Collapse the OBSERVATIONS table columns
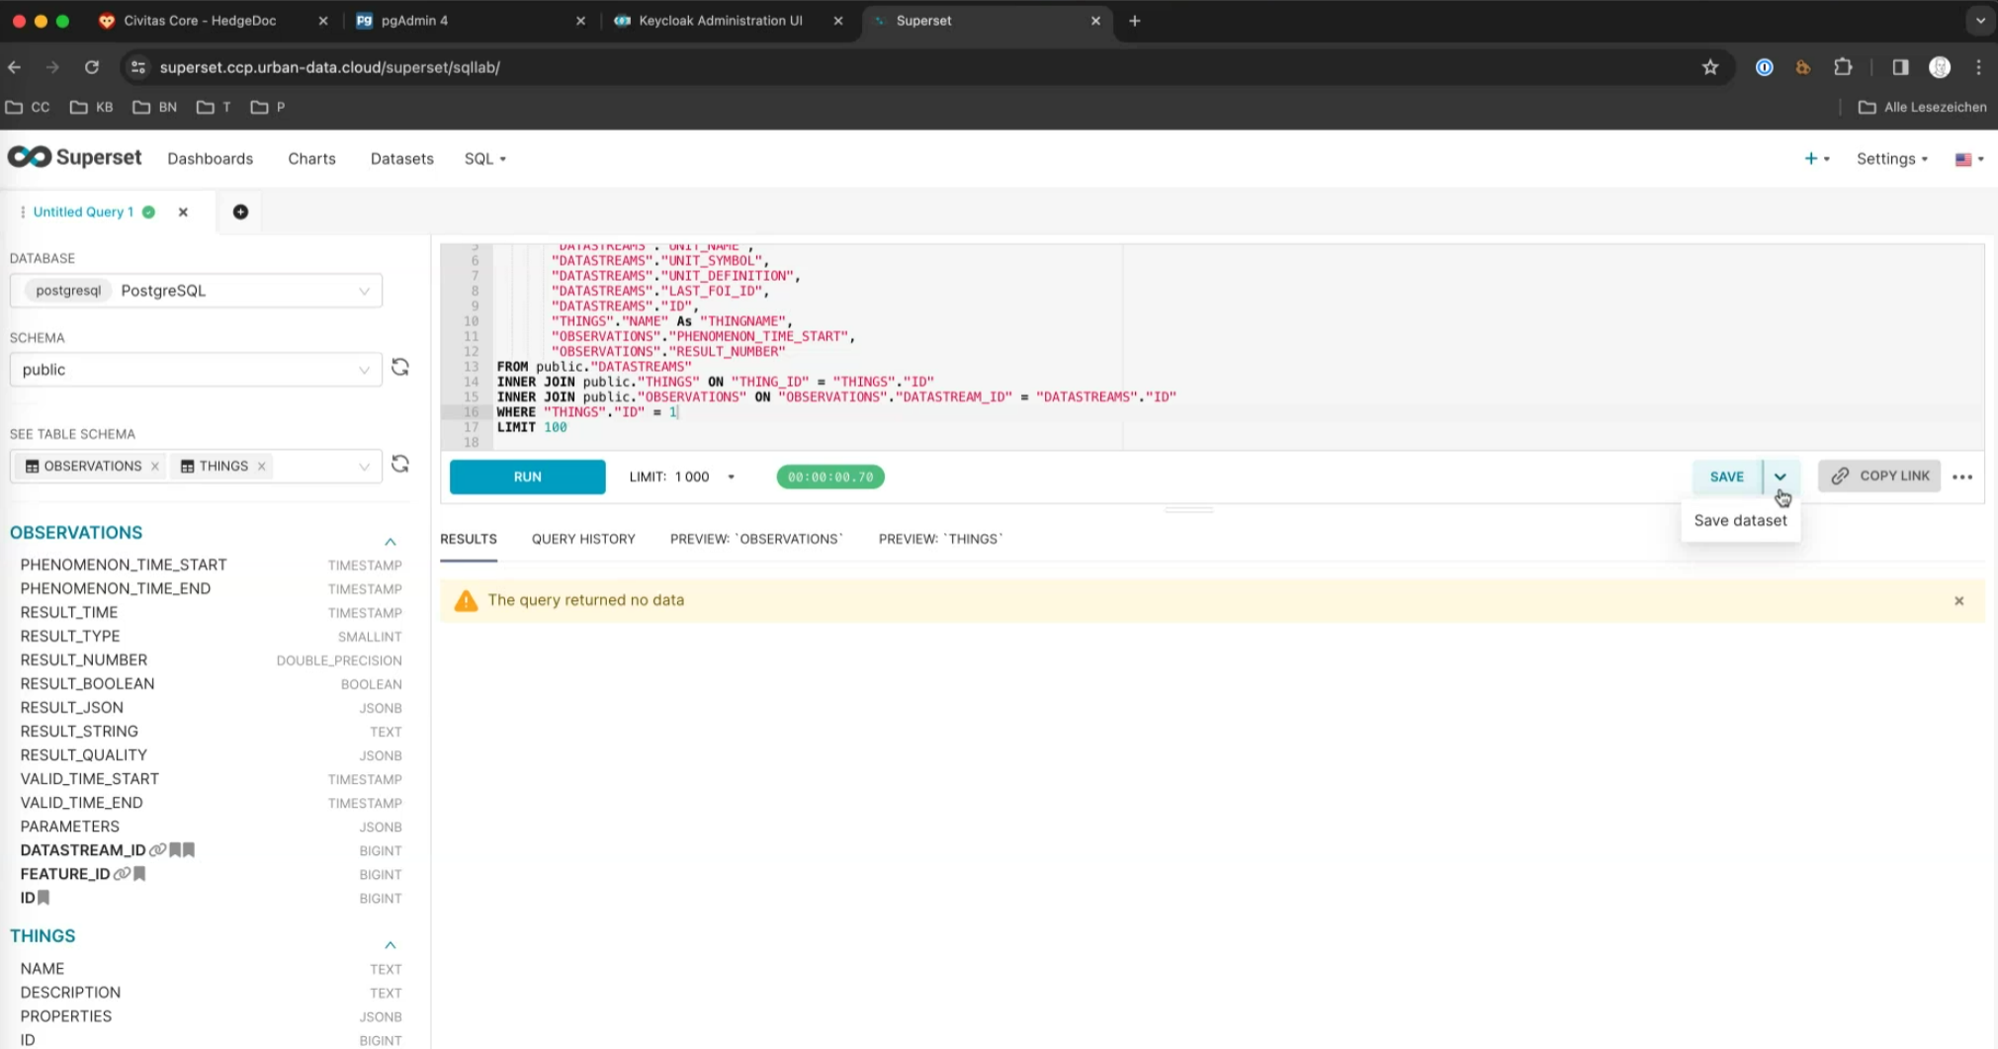This screenshot has height=1049, width=1998. pyautogui.click(x=391, y=542)
